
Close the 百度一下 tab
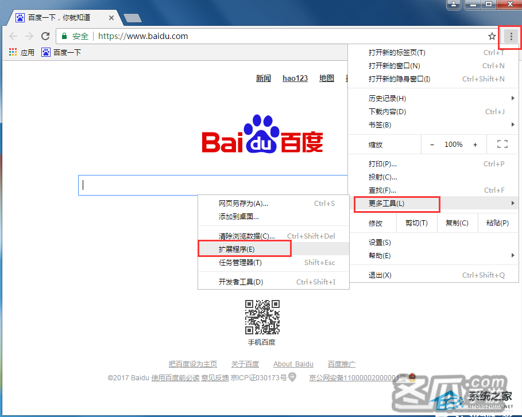click(x=111, y=18)
